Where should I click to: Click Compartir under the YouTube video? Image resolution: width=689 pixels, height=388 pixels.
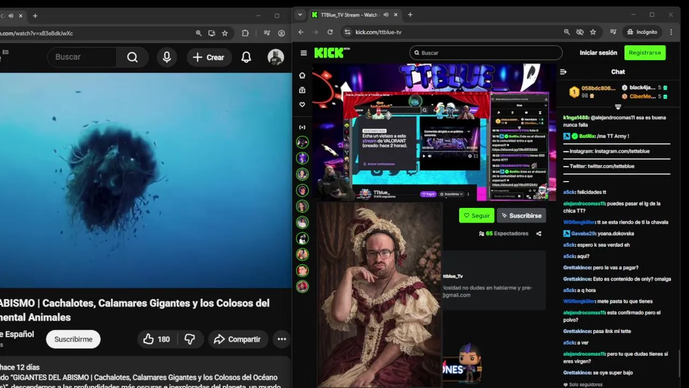pos(237,339)
